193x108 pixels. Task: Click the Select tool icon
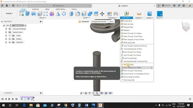[x=160, y=14]
